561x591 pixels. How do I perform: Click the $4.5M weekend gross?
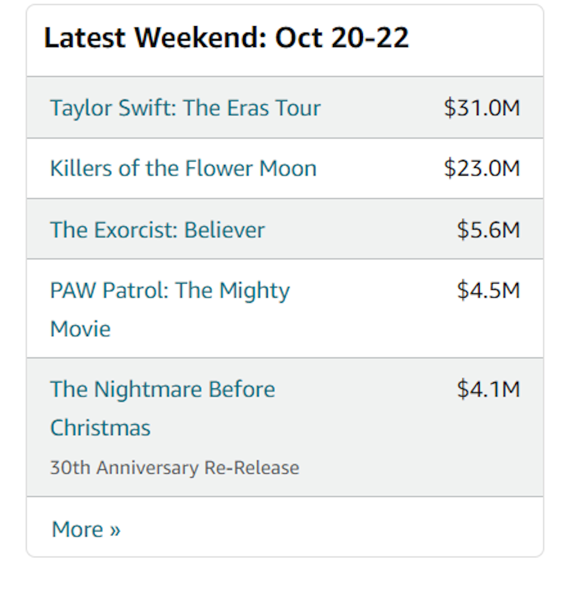488,290
